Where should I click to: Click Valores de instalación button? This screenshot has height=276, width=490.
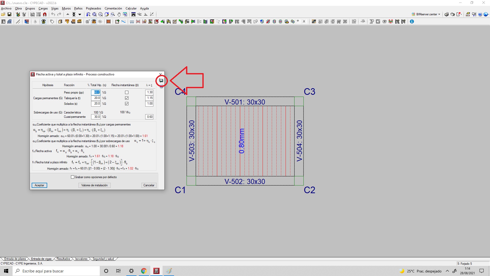pos(94,185)
